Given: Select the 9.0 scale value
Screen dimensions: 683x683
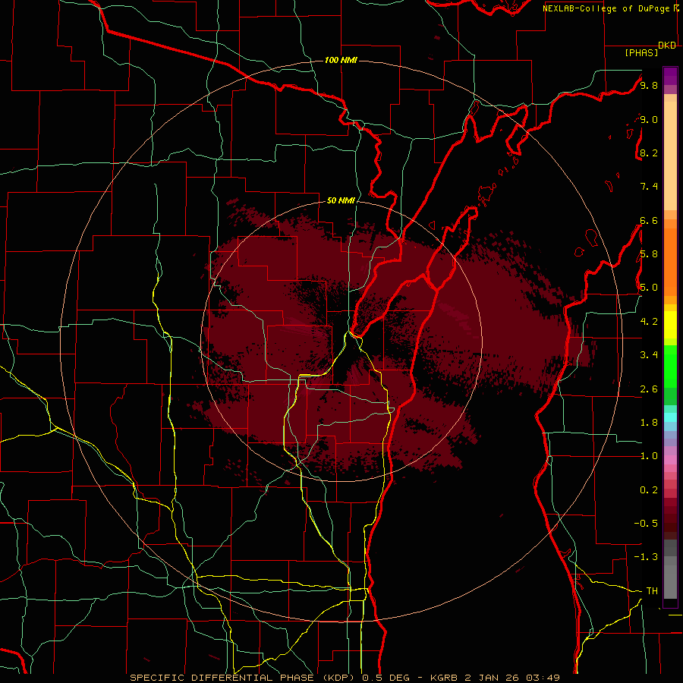Looking at the screenshot, I should coord(649,119).
